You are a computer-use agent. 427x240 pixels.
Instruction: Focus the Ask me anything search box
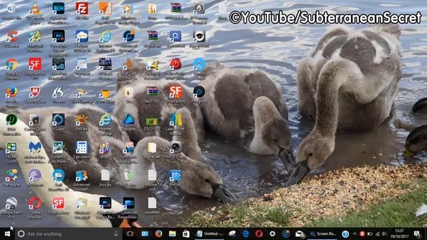(x=68, y=234)
